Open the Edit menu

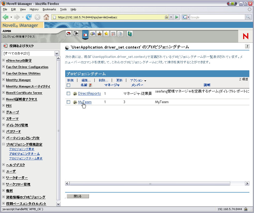[13, 9]
